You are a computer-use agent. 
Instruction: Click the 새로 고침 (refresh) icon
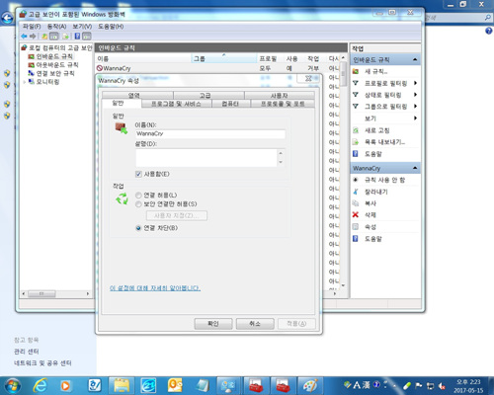click(x=356, y=130)
